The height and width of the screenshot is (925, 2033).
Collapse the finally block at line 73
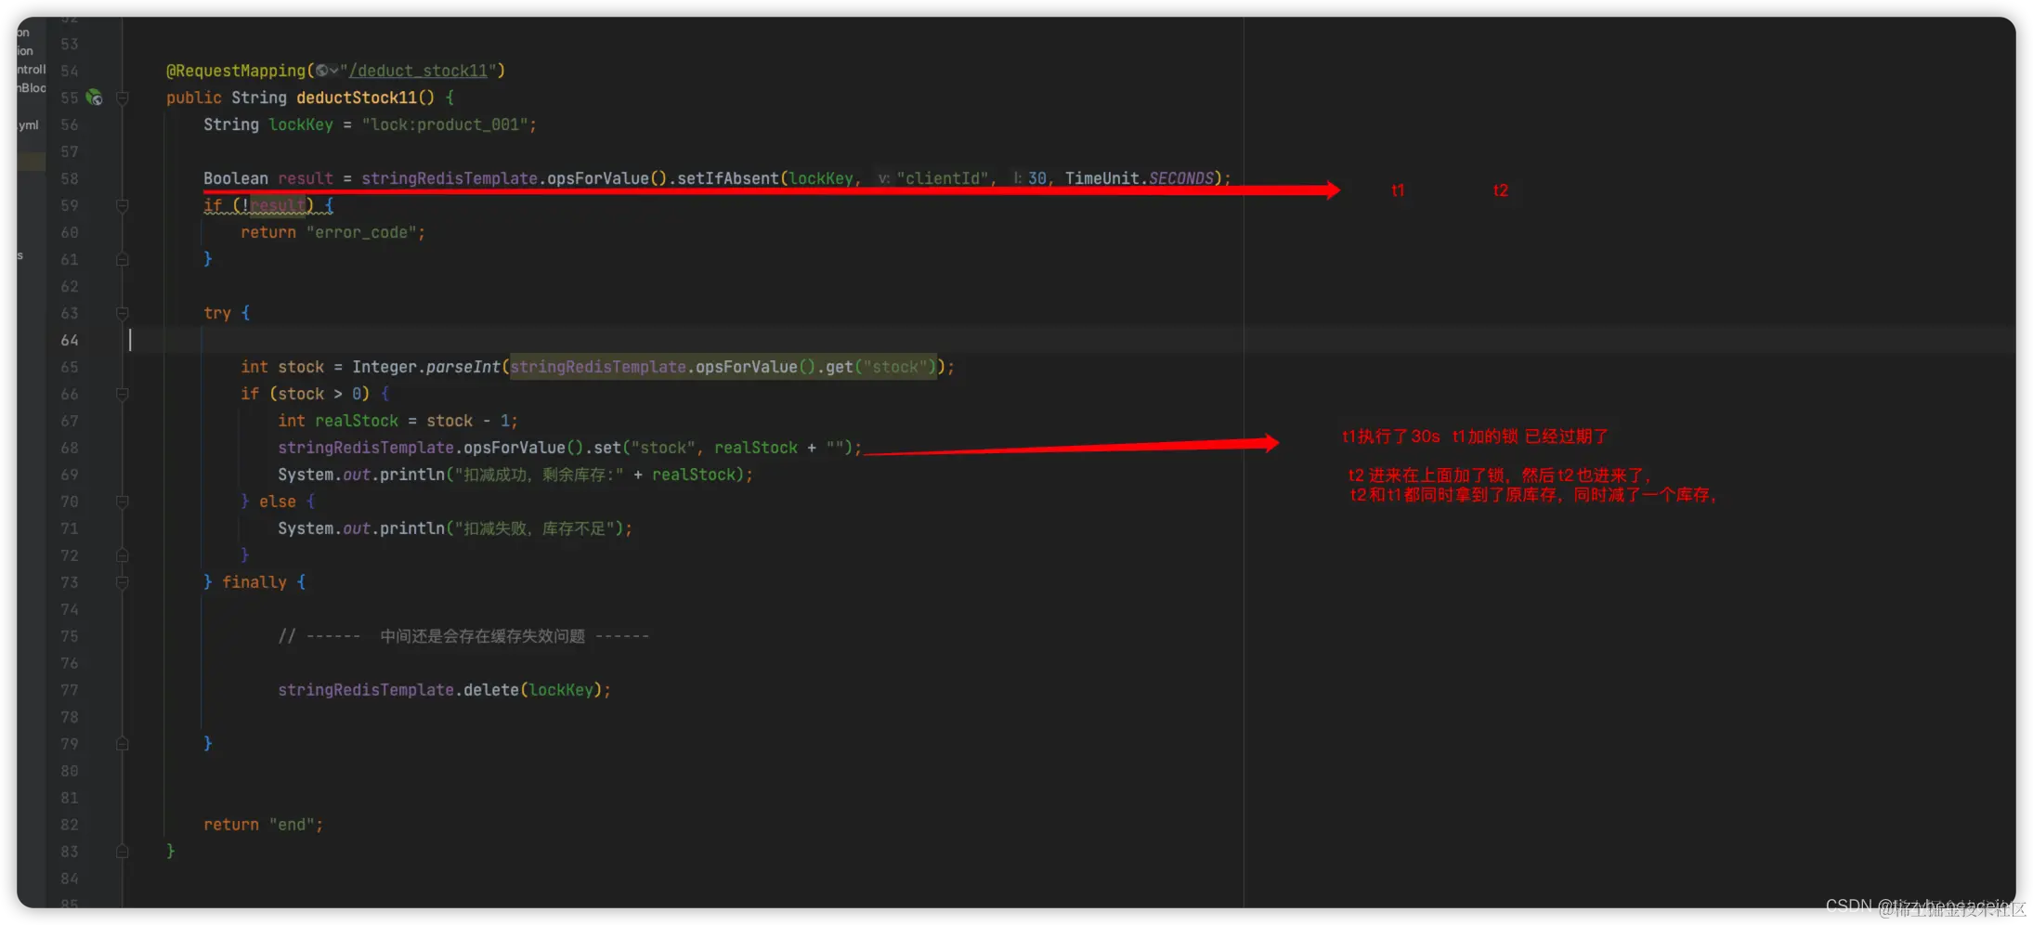click(x=123, y=582)
